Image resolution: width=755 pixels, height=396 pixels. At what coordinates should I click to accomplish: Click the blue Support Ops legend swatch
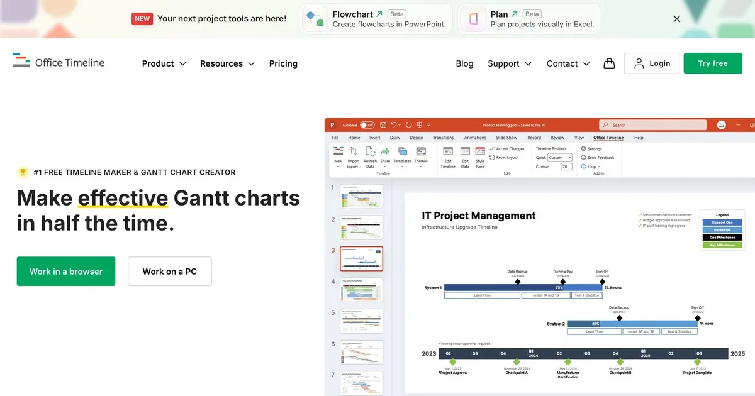[x=722, y=223]
